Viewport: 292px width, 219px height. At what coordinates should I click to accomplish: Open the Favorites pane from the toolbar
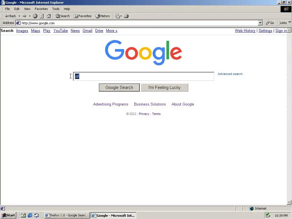click(x=82, y=16)
